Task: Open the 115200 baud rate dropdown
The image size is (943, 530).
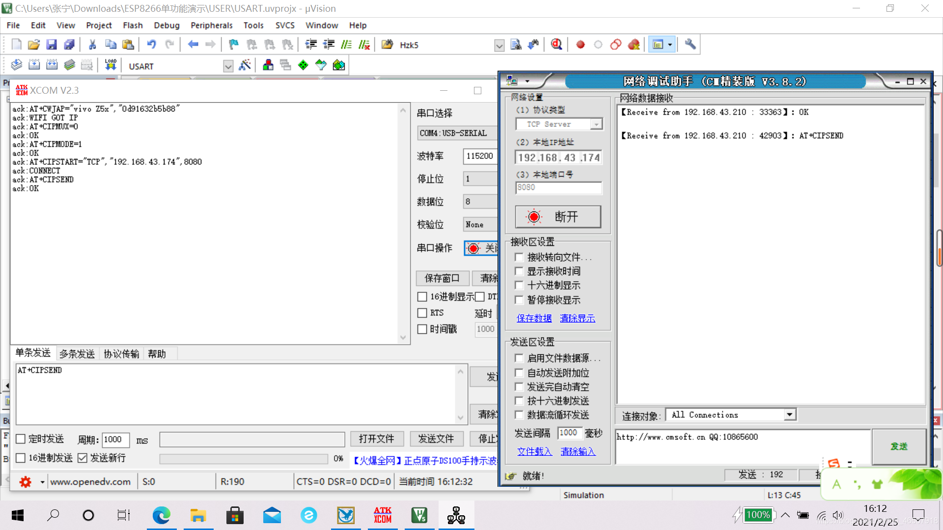Action: (x=480, y=156)
